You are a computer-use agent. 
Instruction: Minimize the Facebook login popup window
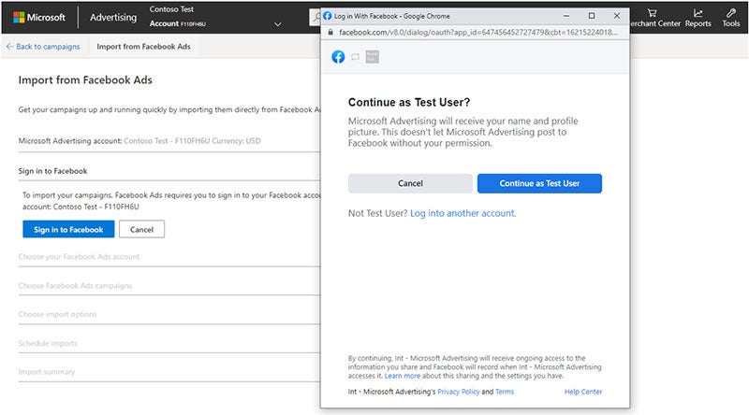[566, 16]
